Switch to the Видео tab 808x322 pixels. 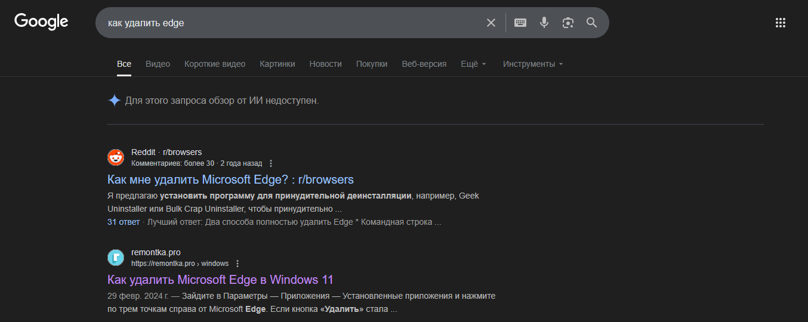click(158, 64)
